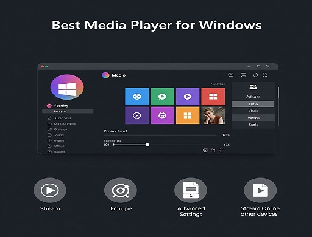312x237 pixels.
Task: Click the green dot in the title bar
Action: click(47, 66)
